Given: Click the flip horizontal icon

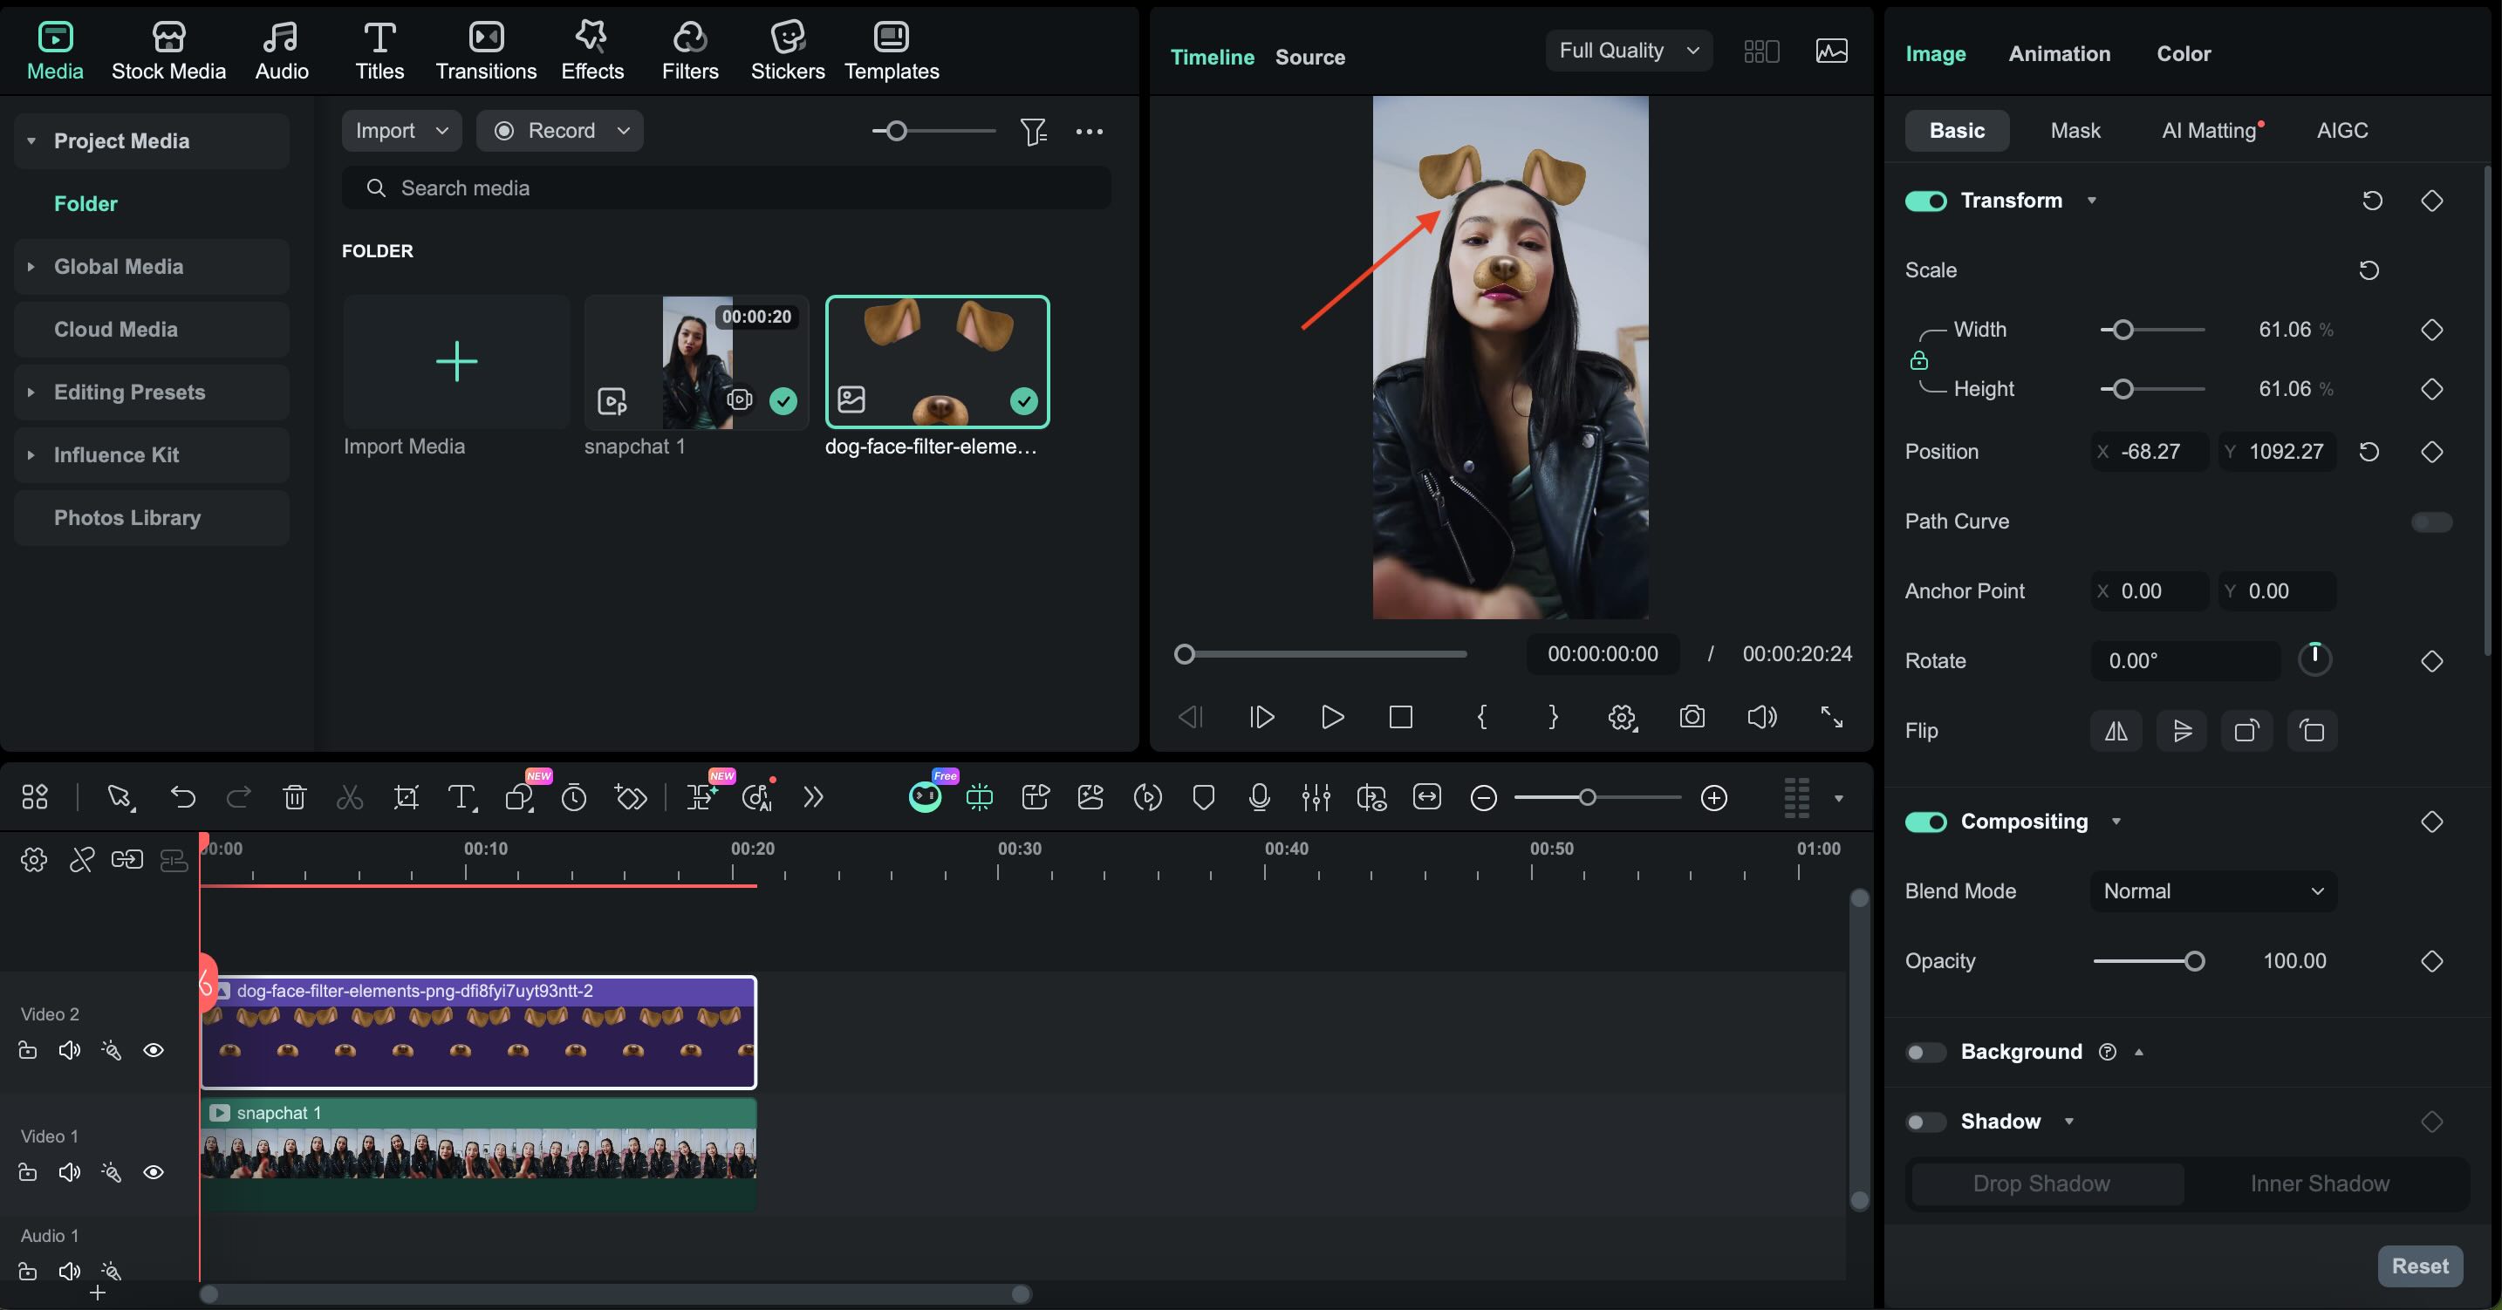Looking at the screenshot, I should pyautogui.click(x=2116, y=730).
